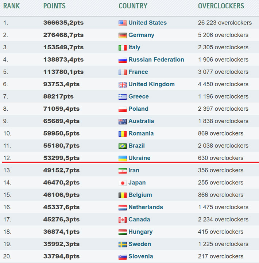Image resolution: width=259 pixels, height=263 pixels.
Task: Click the Sweden flag icon
Action: pos(123,244)
